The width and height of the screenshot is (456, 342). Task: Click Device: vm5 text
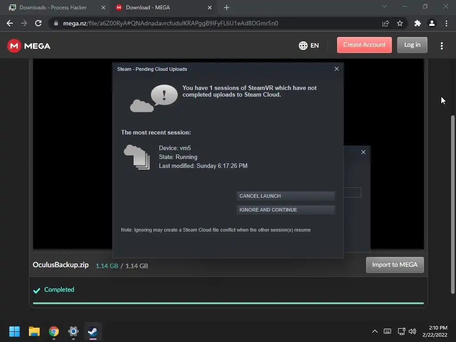pyautogui.click(x=175, y=148)
